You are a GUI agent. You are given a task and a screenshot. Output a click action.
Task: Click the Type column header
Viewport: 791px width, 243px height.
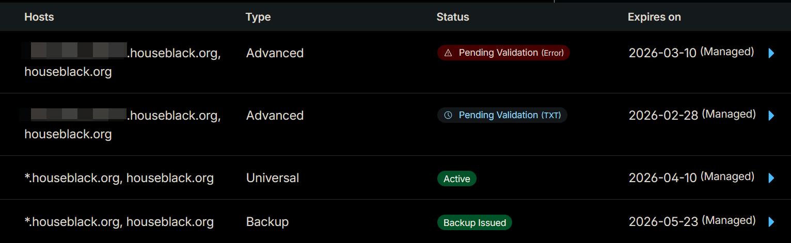pyautogui.click(x=258, y=17)
